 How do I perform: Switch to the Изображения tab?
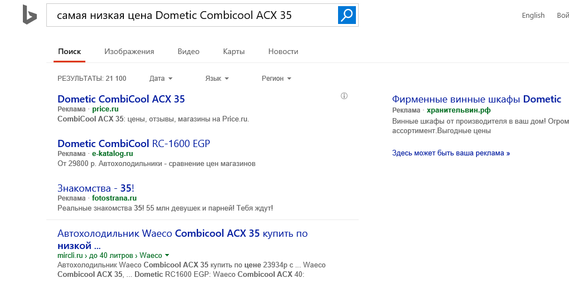(129, 51)
